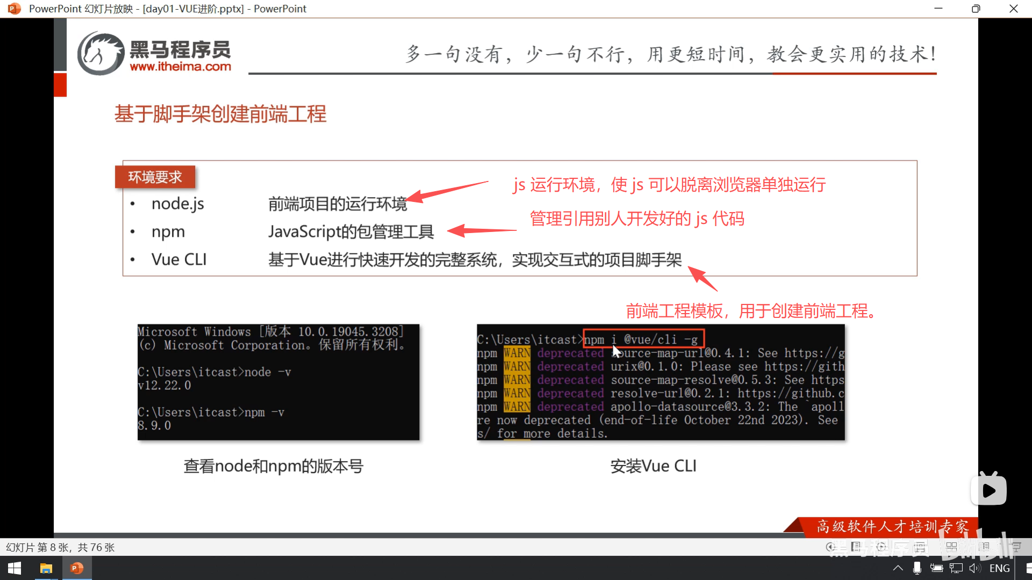Switch to Normal view icon
Screen dimensions: 1032x580
(x=920, y=547)
